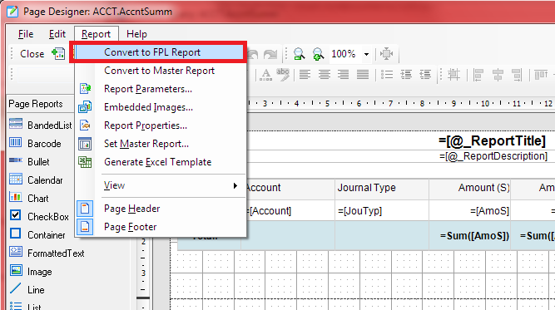Click the Redo arrow icon
The image size is (555, 310).
tap(270, 54)
